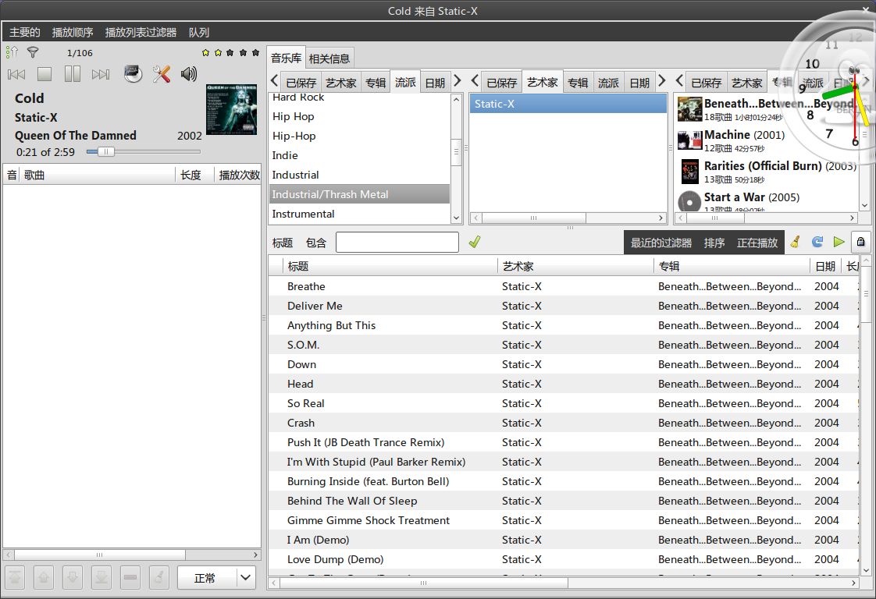Click the Machine (2001) album cover
876x599 pixels.
pos(689,140)
